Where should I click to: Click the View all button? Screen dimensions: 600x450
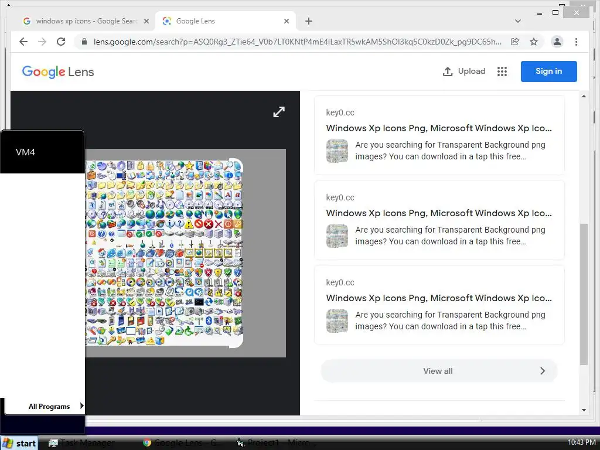(x=439, y=371)
